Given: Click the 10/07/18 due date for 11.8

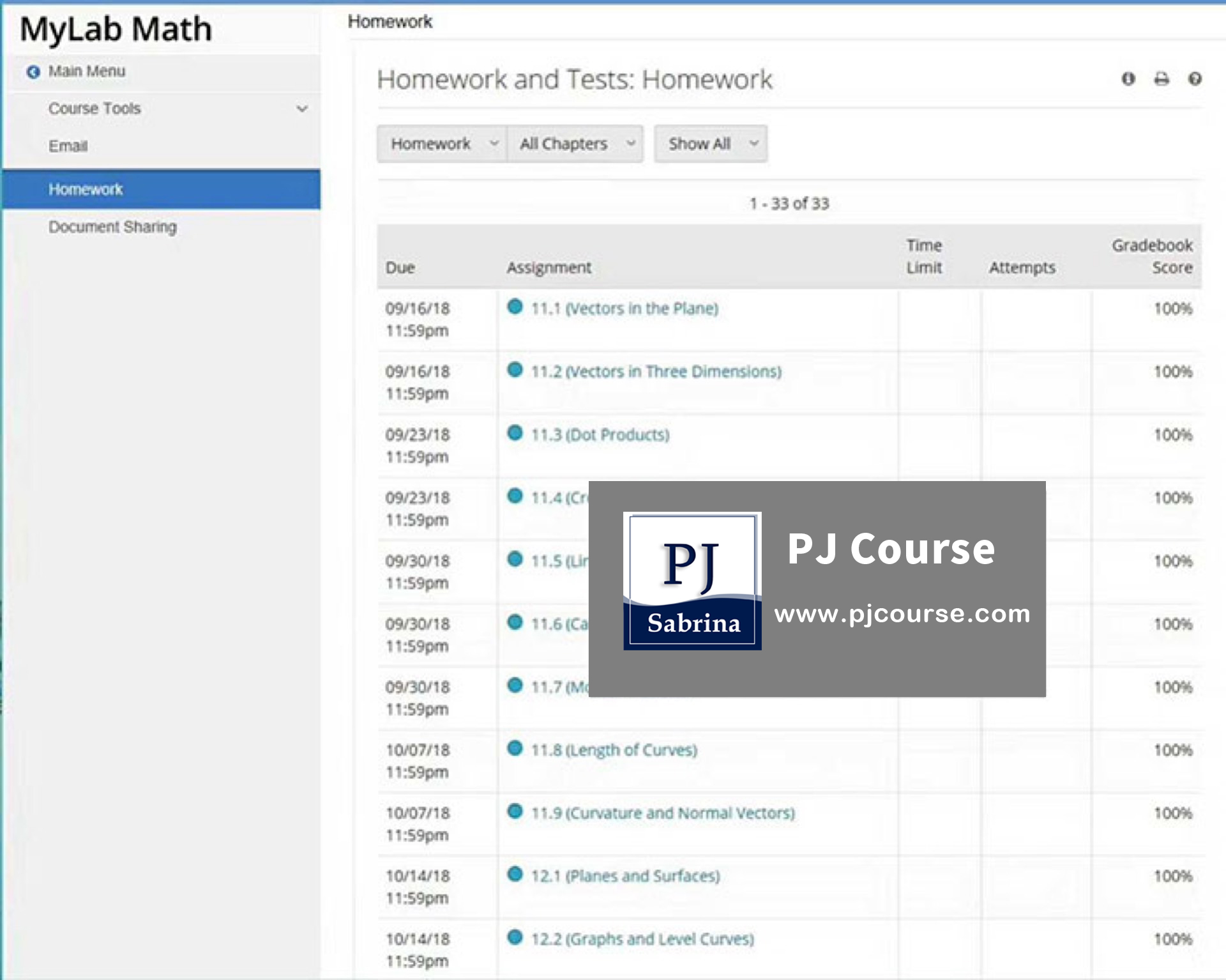Looking at the screenshot, I should coord(418,750).
